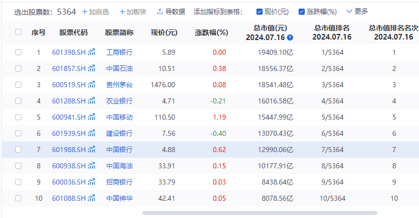
Task: Uncheck the 涨跌幅(%) indicator checkbox
Action: click(301, 12)
